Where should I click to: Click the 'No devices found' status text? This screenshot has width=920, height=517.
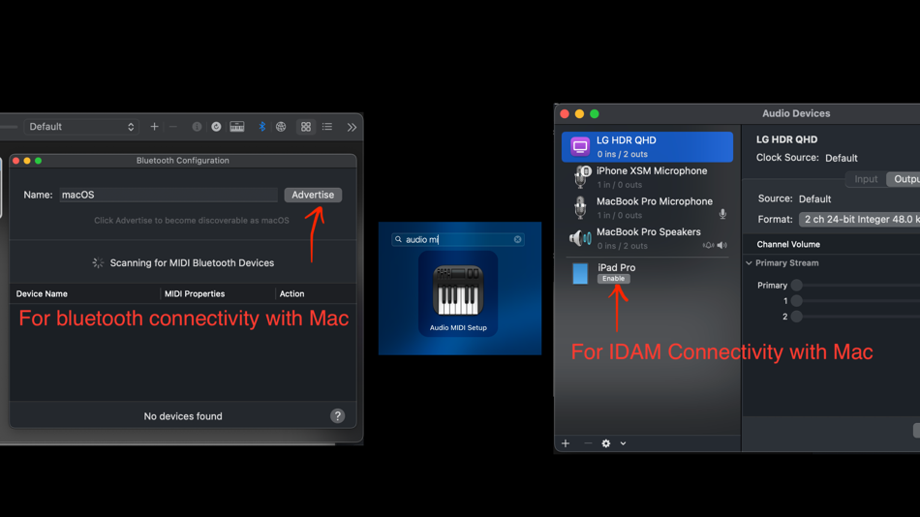point(183,416)
